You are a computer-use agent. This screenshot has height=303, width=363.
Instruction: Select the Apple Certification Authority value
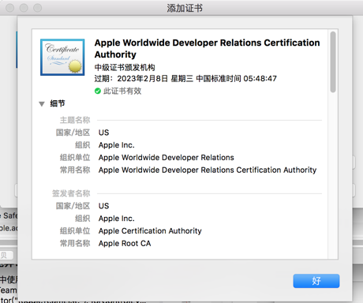(x=150, y=231)
